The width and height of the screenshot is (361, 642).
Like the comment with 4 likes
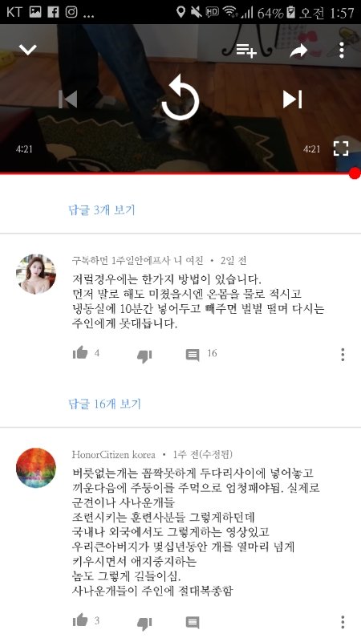(80, 352)
